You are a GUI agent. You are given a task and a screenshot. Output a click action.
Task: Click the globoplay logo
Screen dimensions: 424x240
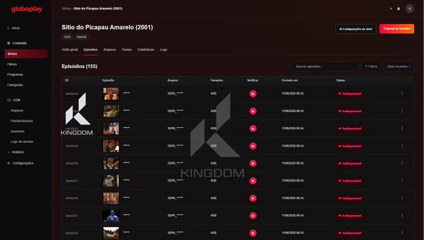[x=27, y=9]
